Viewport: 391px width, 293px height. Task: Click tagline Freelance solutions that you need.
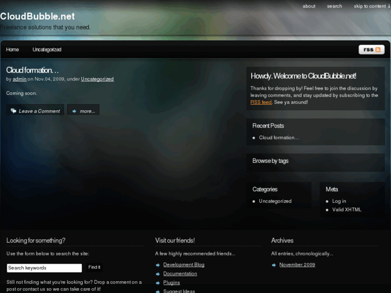coord(45,27)
